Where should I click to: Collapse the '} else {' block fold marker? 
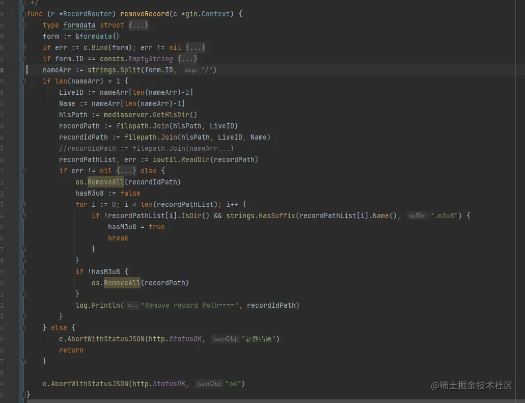pyautogui.click(x=24, y=328)
